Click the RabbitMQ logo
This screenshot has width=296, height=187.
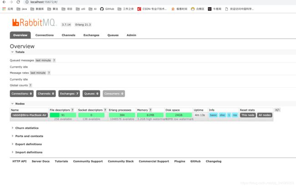click(x=34, y=23)
